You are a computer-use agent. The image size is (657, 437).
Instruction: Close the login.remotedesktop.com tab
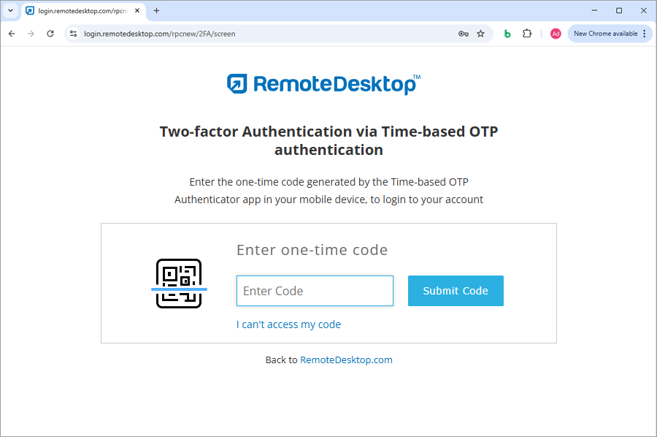[137, 11]
